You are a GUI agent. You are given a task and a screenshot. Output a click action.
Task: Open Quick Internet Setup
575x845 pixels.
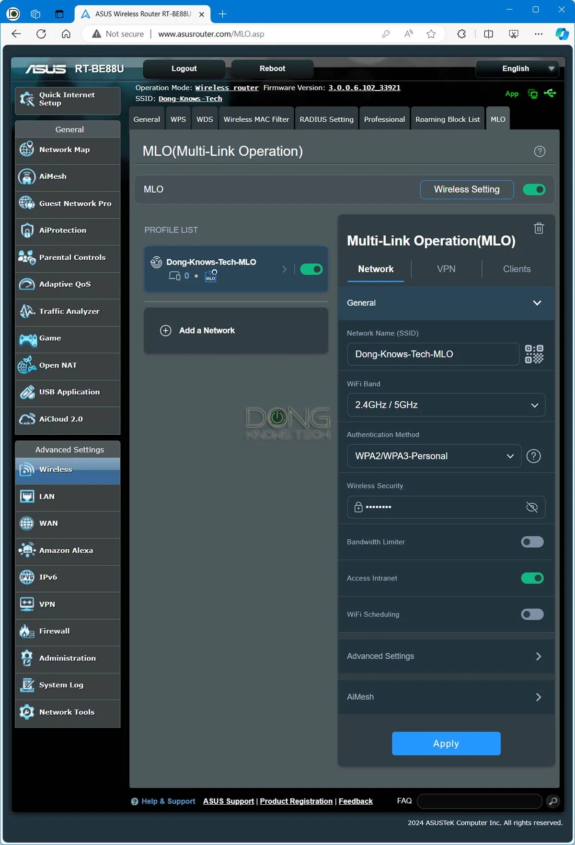pyautogui.click(x=68, y=100)
